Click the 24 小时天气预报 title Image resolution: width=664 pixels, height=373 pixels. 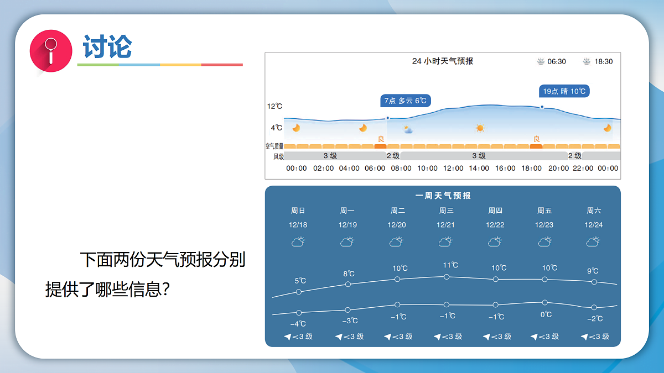[443, 61]
